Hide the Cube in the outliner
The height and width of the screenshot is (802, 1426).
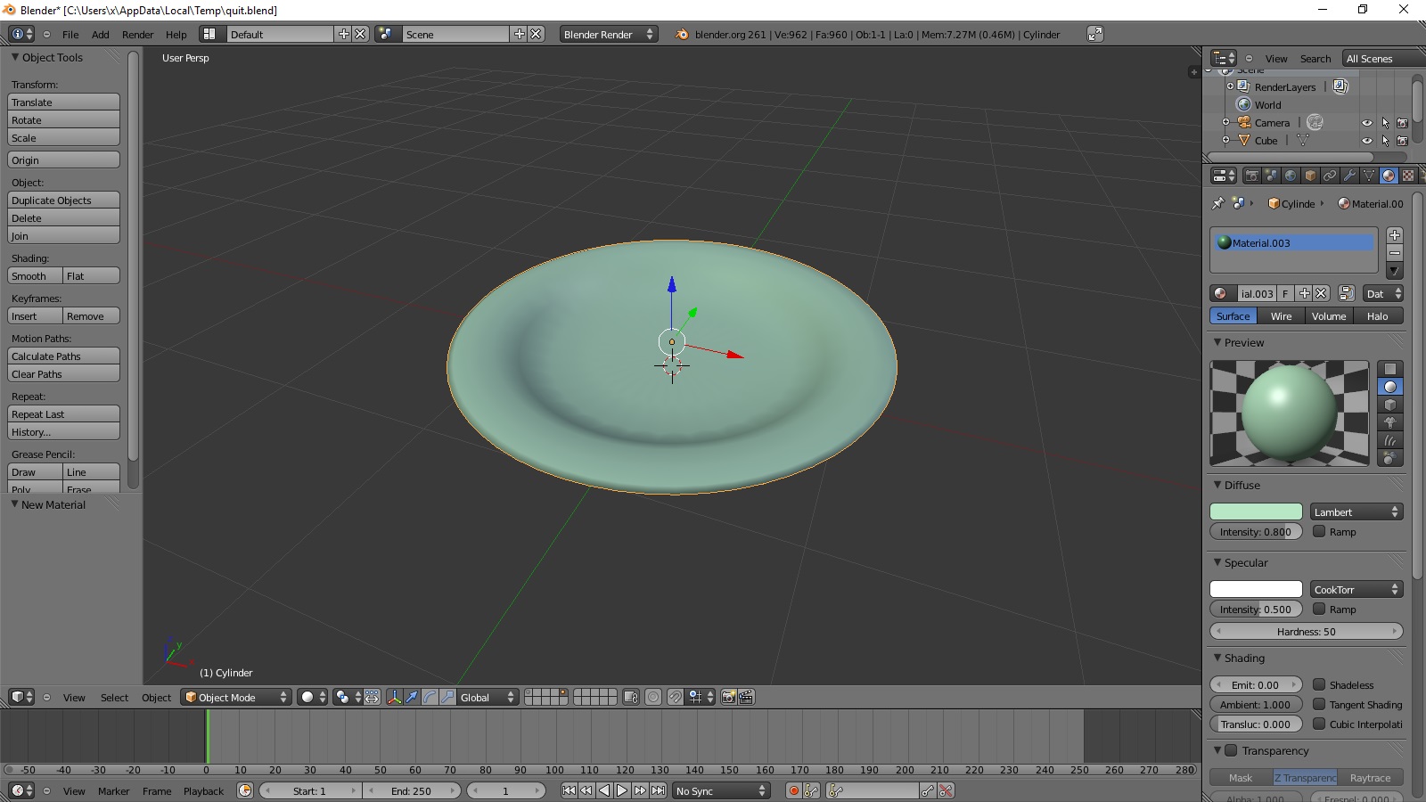[1369, 141]
